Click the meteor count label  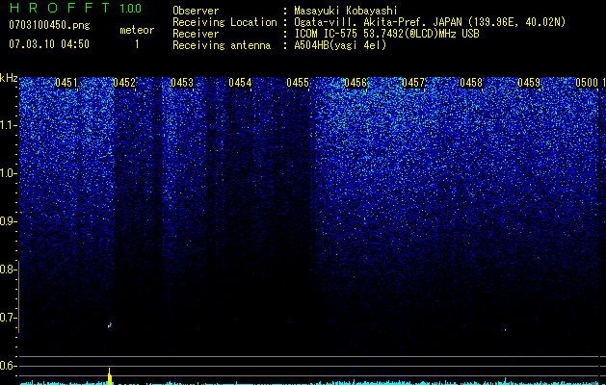point(137,30)
